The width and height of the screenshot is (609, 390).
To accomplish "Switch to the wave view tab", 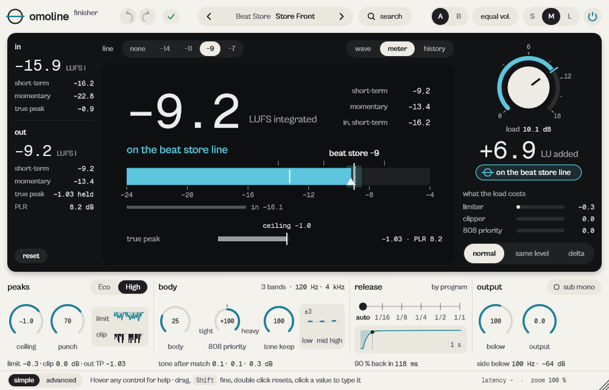I will (363, 49).
